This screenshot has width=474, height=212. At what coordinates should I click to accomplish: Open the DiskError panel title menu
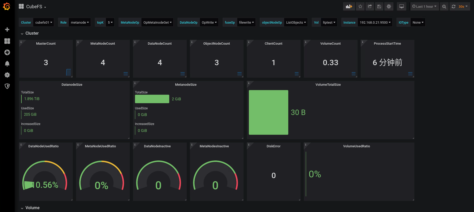tap(274, 146)
